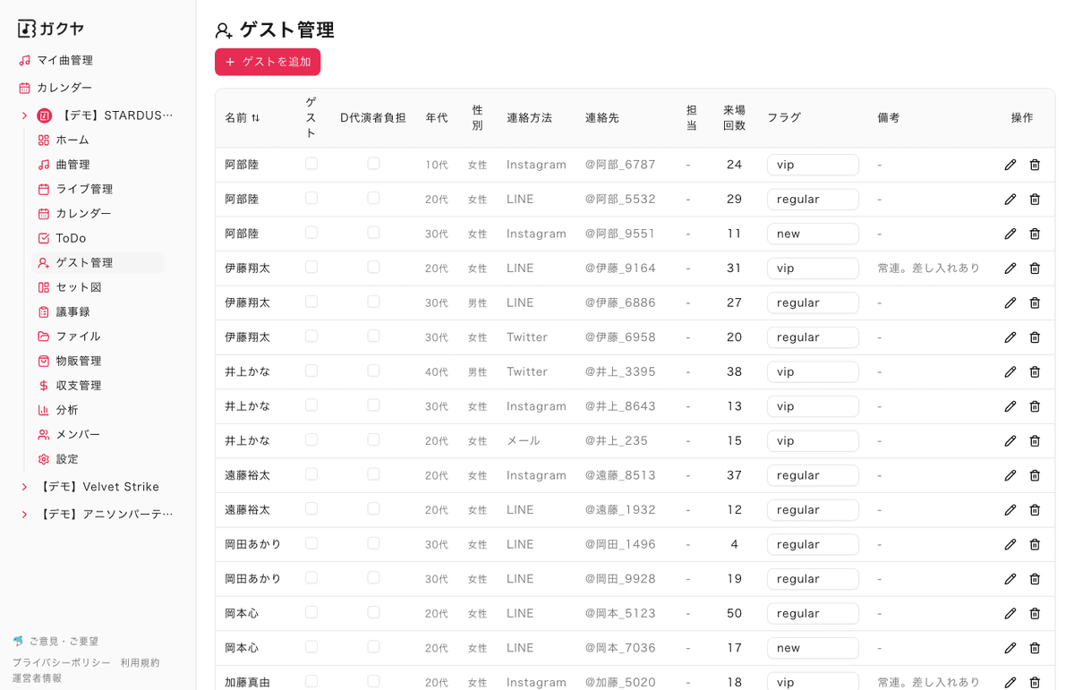1074x690 pixels.
Task: Go to マイ曲管理 in the sidebar
Action: (x=64, y=60)
